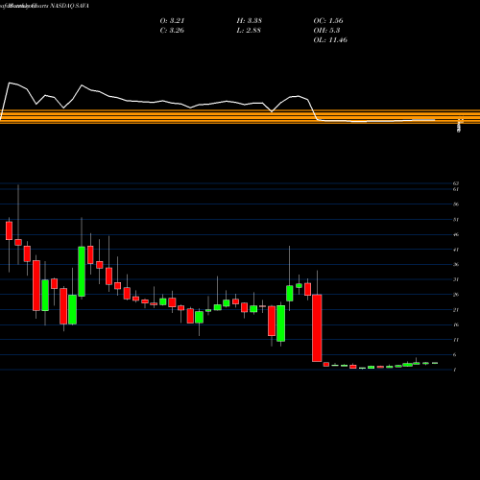Image resolution: width=480 pixels, height=480 pixels.
Task: Click the 21 price axis label
Action: (456, 310)
